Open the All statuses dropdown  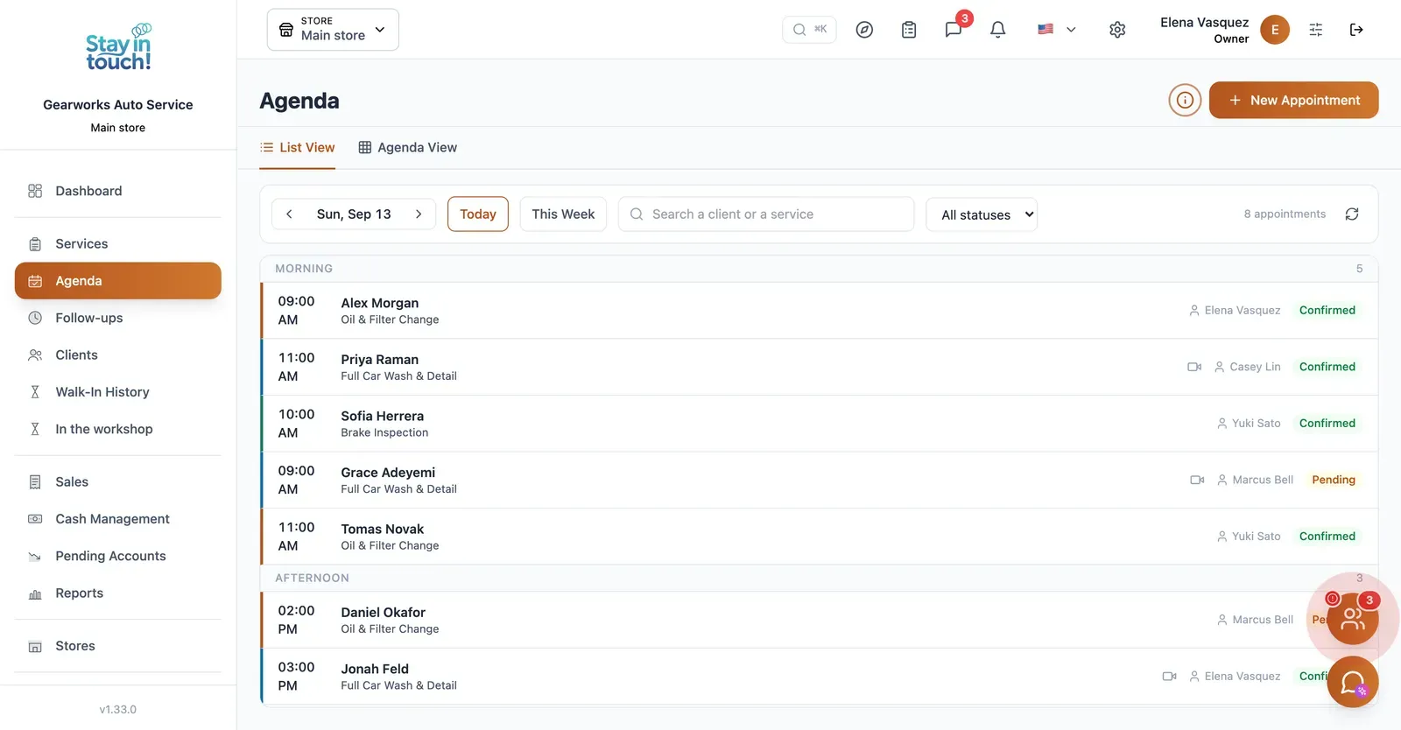click(x=982, y=214)
